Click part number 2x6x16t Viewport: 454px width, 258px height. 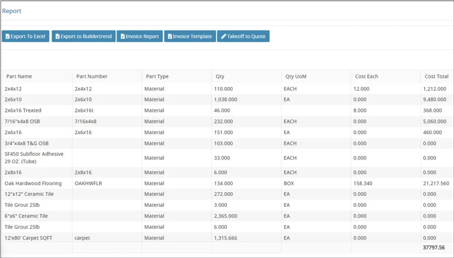coord(84,111)
